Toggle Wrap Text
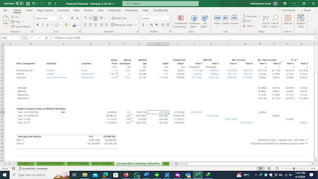 coord(119,18)
